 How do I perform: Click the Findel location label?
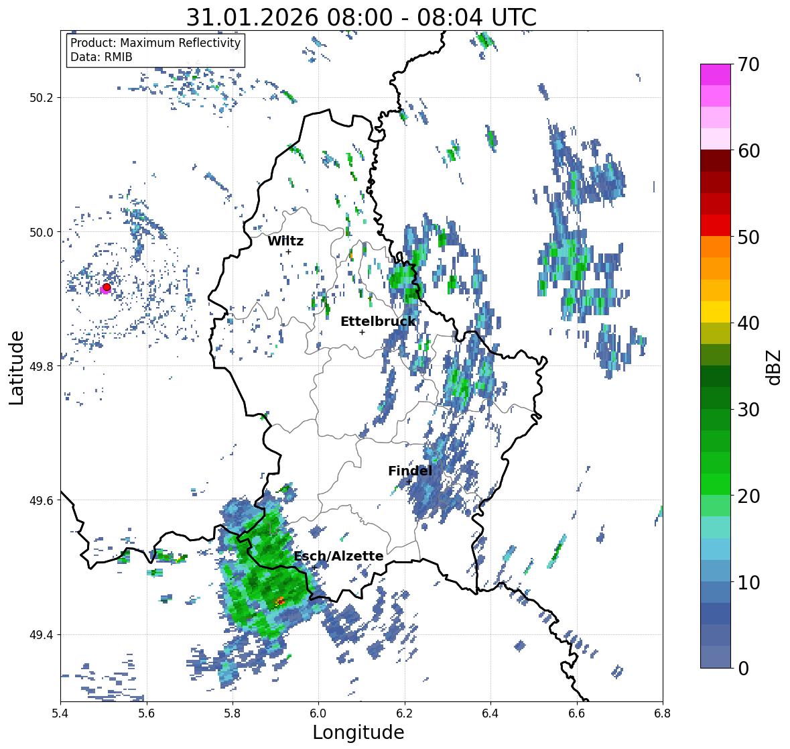click(x=409, y=471)
